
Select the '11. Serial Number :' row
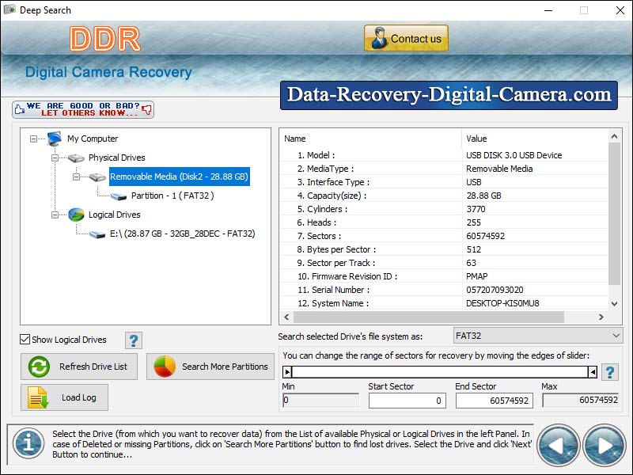444,290
